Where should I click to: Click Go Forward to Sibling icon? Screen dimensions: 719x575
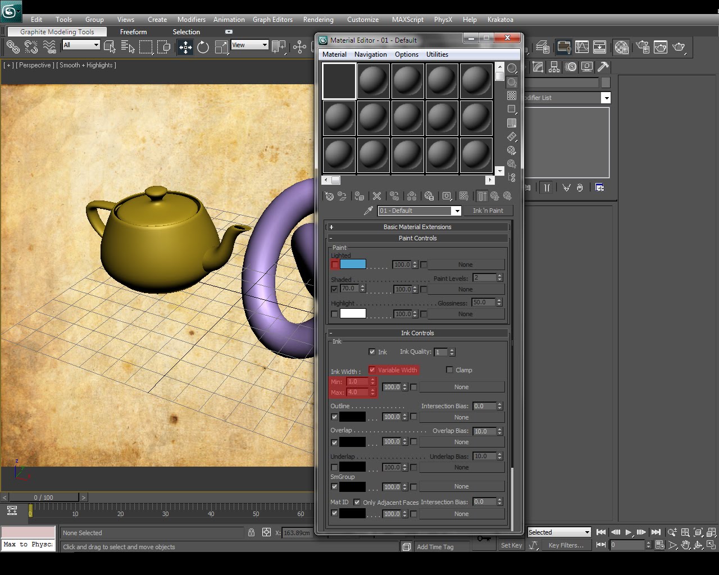[508, 196]
